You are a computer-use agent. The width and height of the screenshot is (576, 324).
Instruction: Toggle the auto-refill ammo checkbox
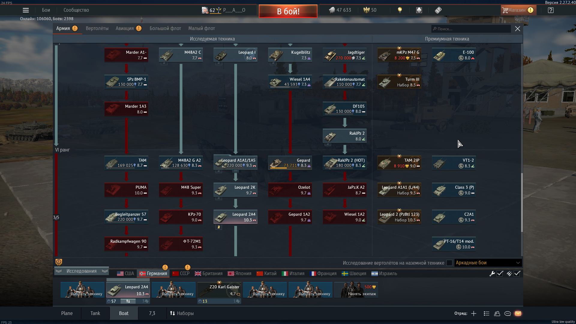click(517, 274)
